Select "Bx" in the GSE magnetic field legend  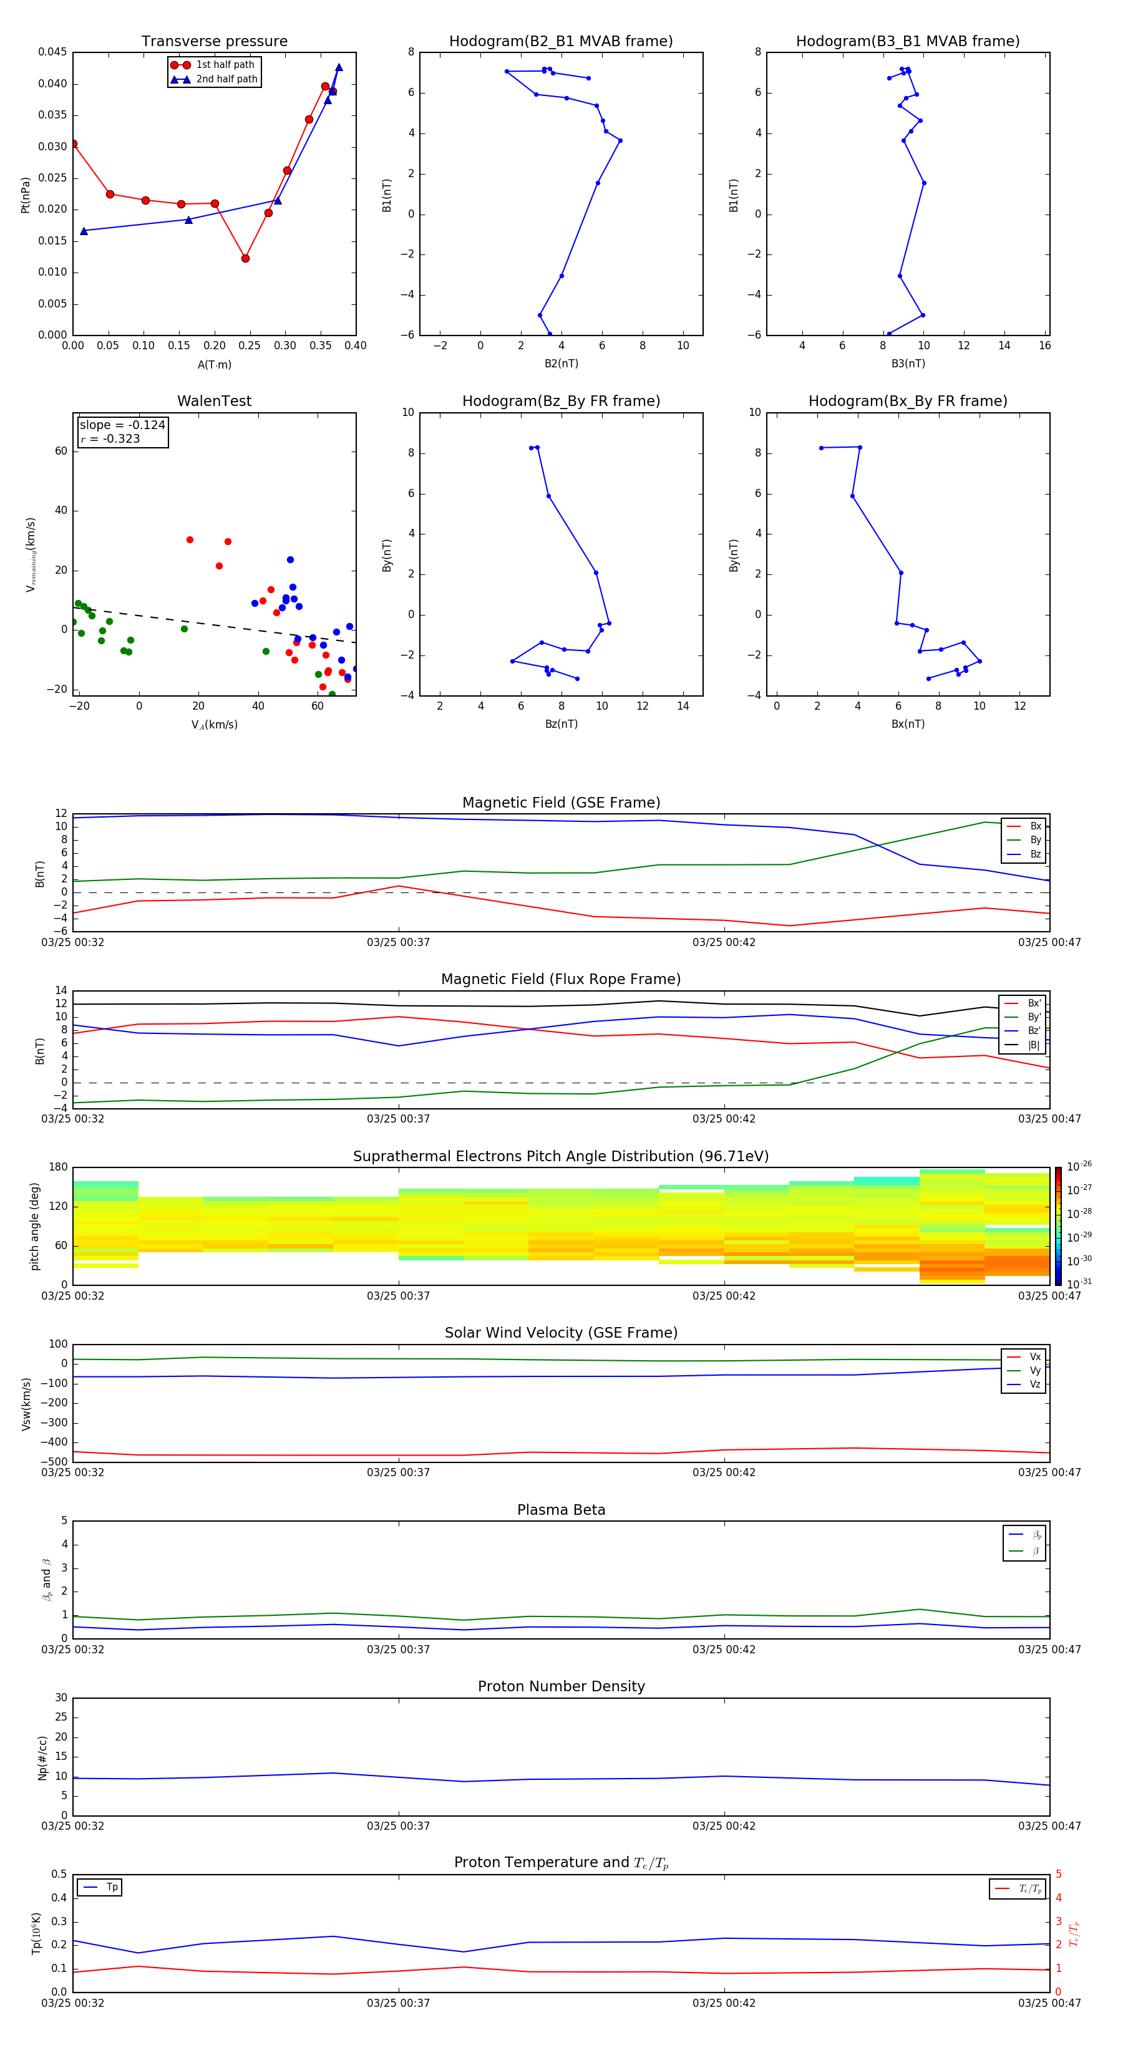coord(1024,826)
